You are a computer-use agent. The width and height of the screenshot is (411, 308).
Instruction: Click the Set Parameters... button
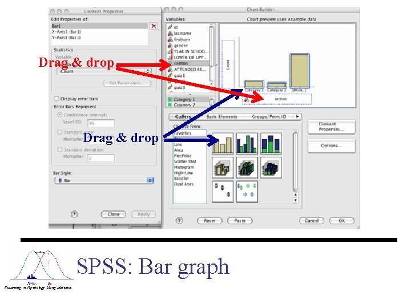pyautogui.click(x=127, y=83)
